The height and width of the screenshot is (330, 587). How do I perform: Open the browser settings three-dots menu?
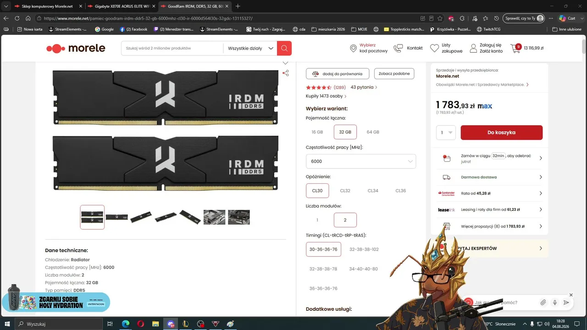pyautogui.click(x=551, y=18)
